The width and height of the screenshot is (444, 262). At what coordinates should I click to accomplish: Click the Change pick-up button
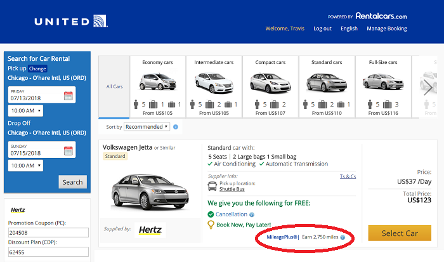[x=37, y=69]
